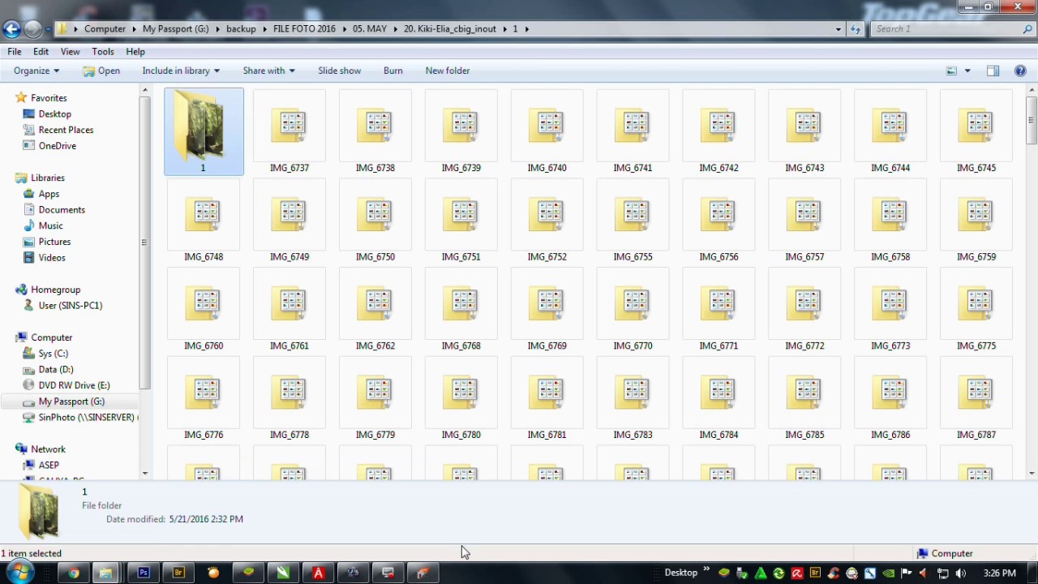The height and width of the screenshot is (584, 1038).
Task: Click the Burn toolbar button
Action: 393,71
